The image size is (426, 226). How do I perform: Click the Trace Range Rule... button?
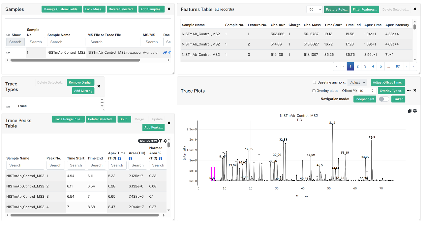[x=68, y=119]
